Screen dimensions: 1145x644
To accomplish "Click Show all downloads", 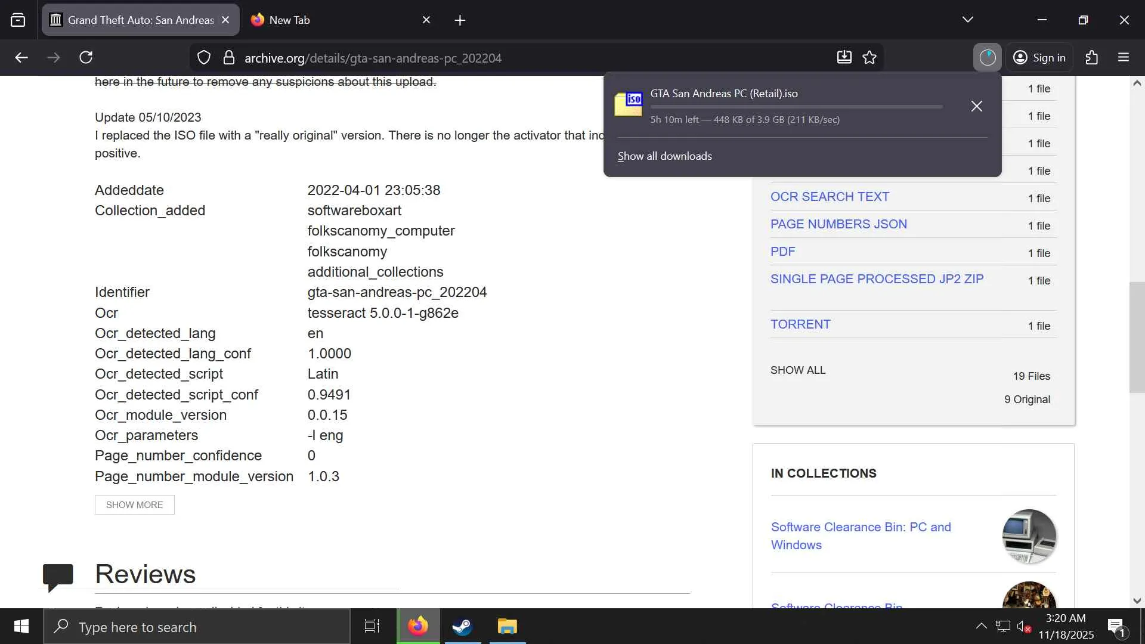I will (x=664, y=156).
